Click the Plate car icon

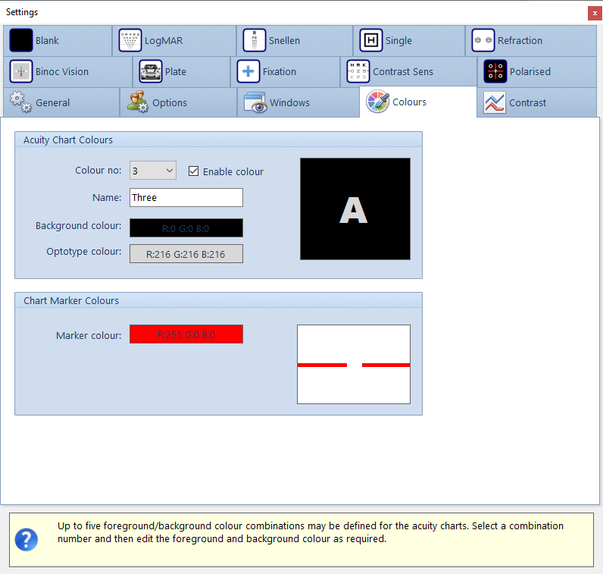(x=151, y=71)
